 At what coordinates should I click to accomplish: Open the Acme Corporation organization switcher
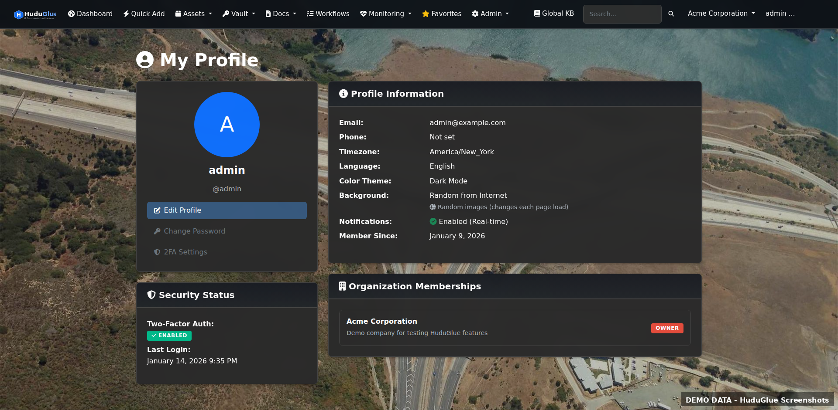click(x=721, y=14)
